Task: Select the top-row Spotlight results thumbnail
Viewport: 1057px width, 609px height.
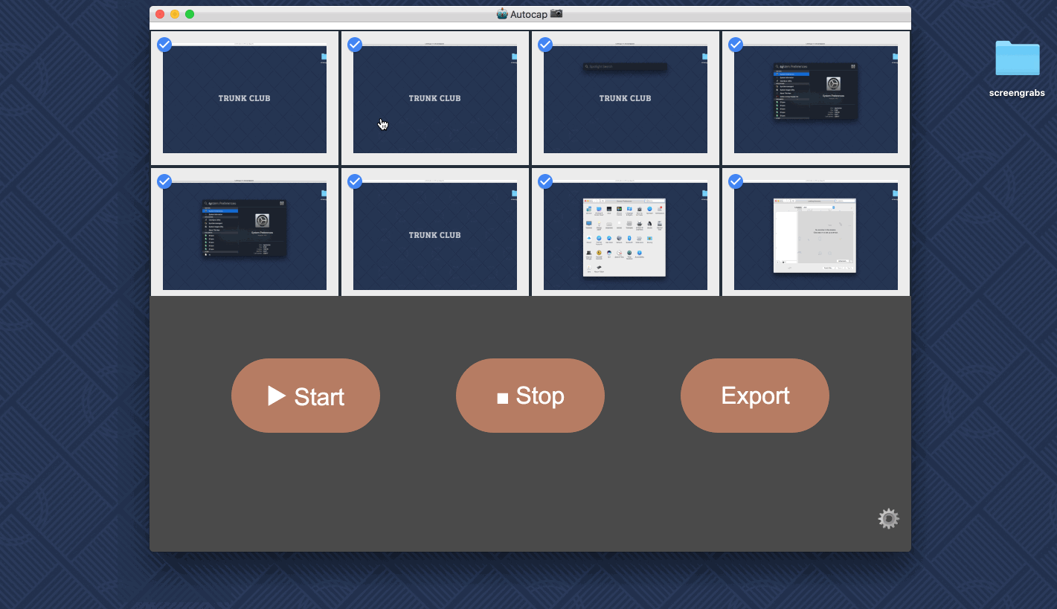Action: point(816,98)
